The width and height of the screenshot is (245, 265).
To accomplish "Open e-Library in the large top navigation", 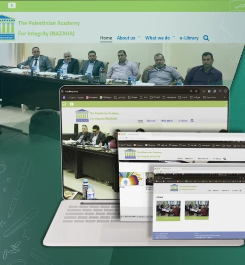I will (189, 38).
